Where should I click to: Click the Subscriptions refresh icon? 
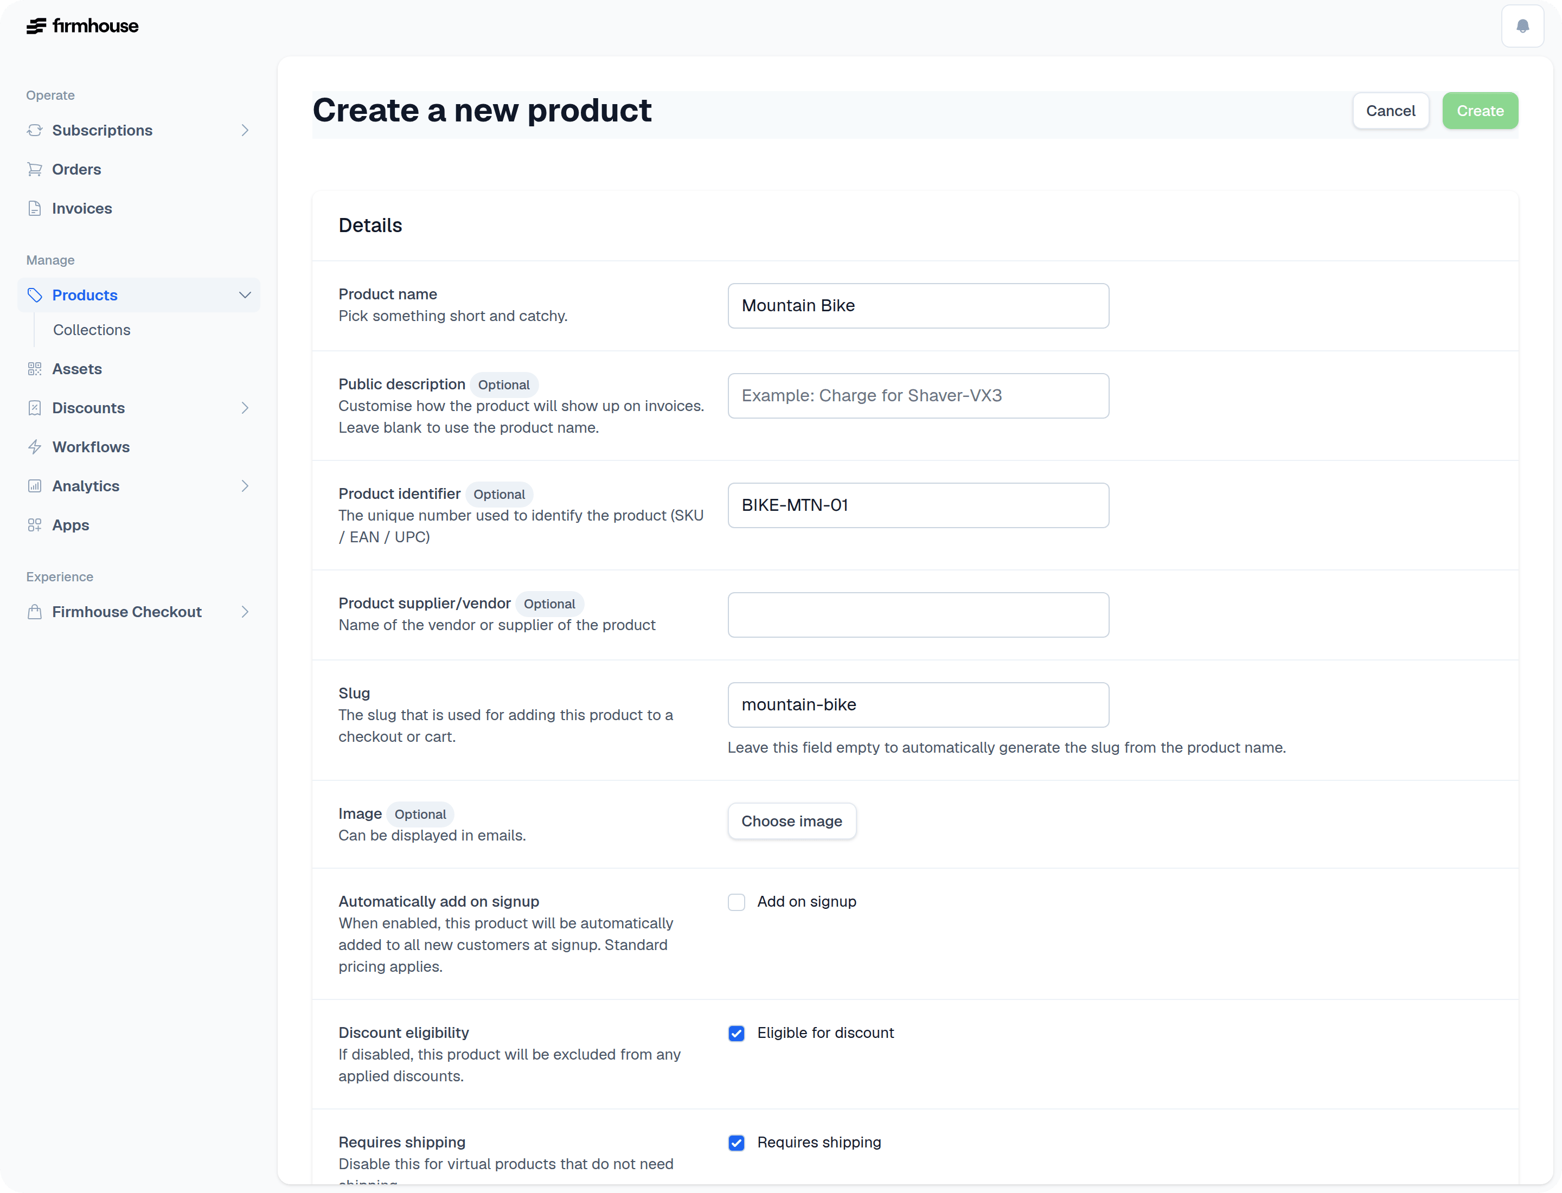[35, 130]
